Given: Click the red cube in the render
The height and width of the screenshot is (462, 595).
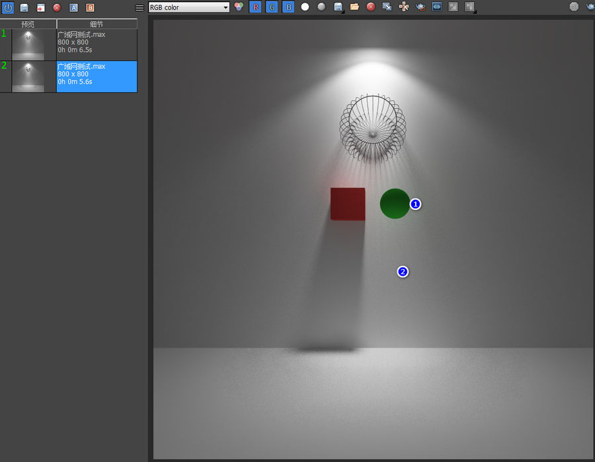Looking at the screenshot, I should point(348,204).
